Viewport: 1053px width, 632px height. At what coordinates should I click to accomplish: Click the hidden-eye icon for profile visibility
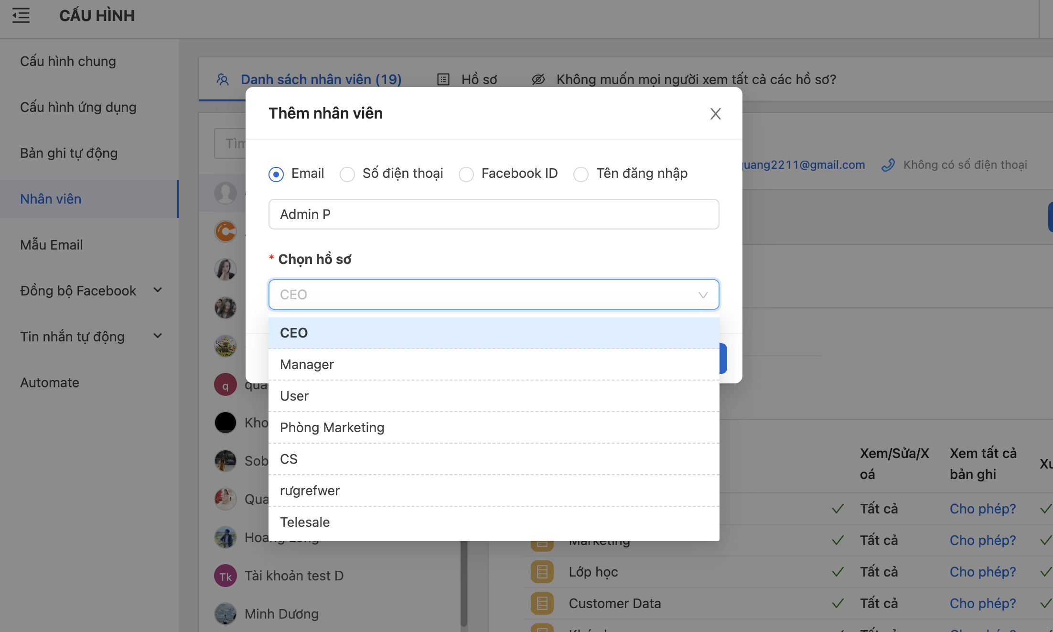pyautogui.click(x=538, y=79)
